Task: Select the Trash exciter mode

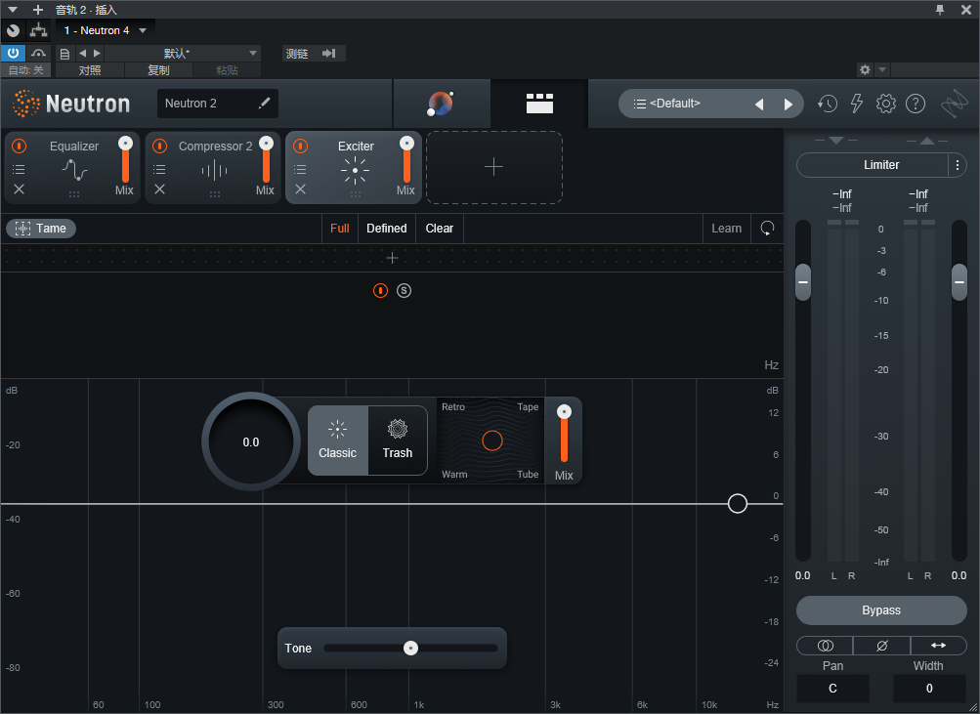Action: pyautogui.click(x=398, y=441)
